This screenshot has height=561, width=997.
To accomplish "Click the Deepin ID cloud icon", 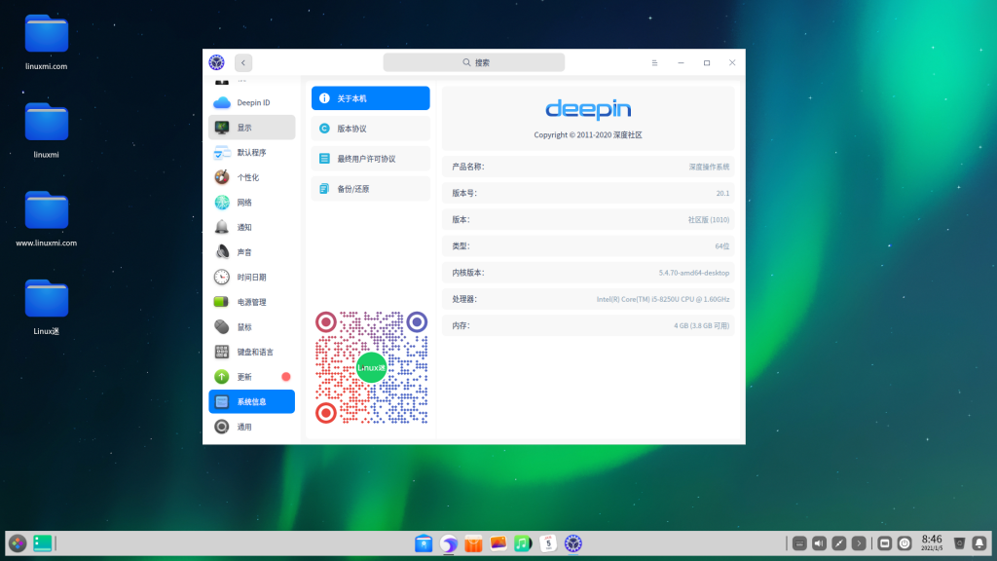I will click(x=222, y=102).
